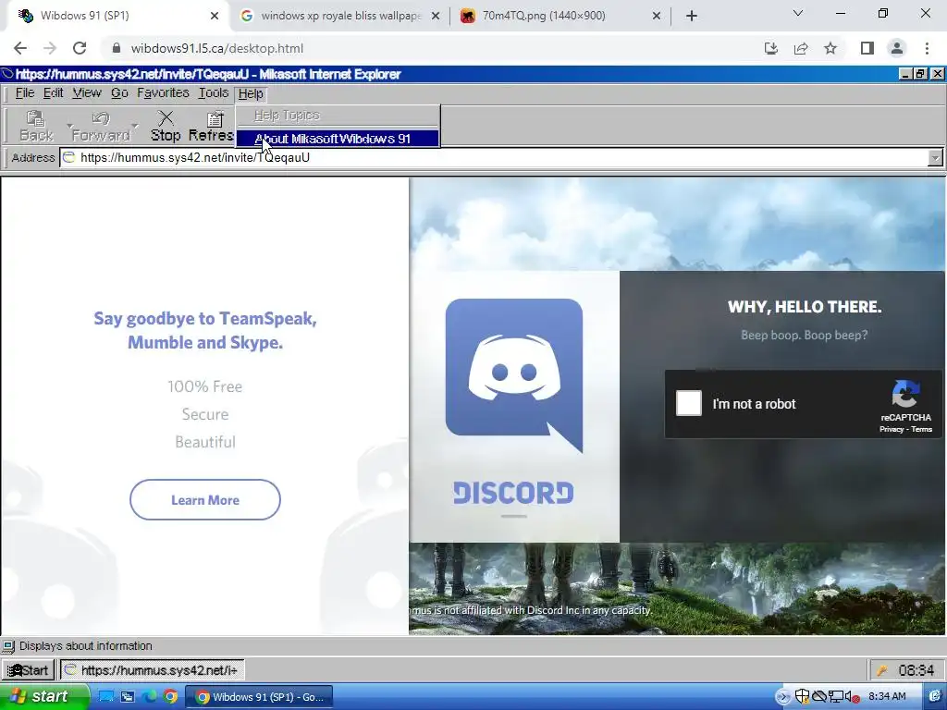947x710 pixels.
Task: Open the Chrome profile avatar
Action: pyautogui.click(x=897, y=48)
